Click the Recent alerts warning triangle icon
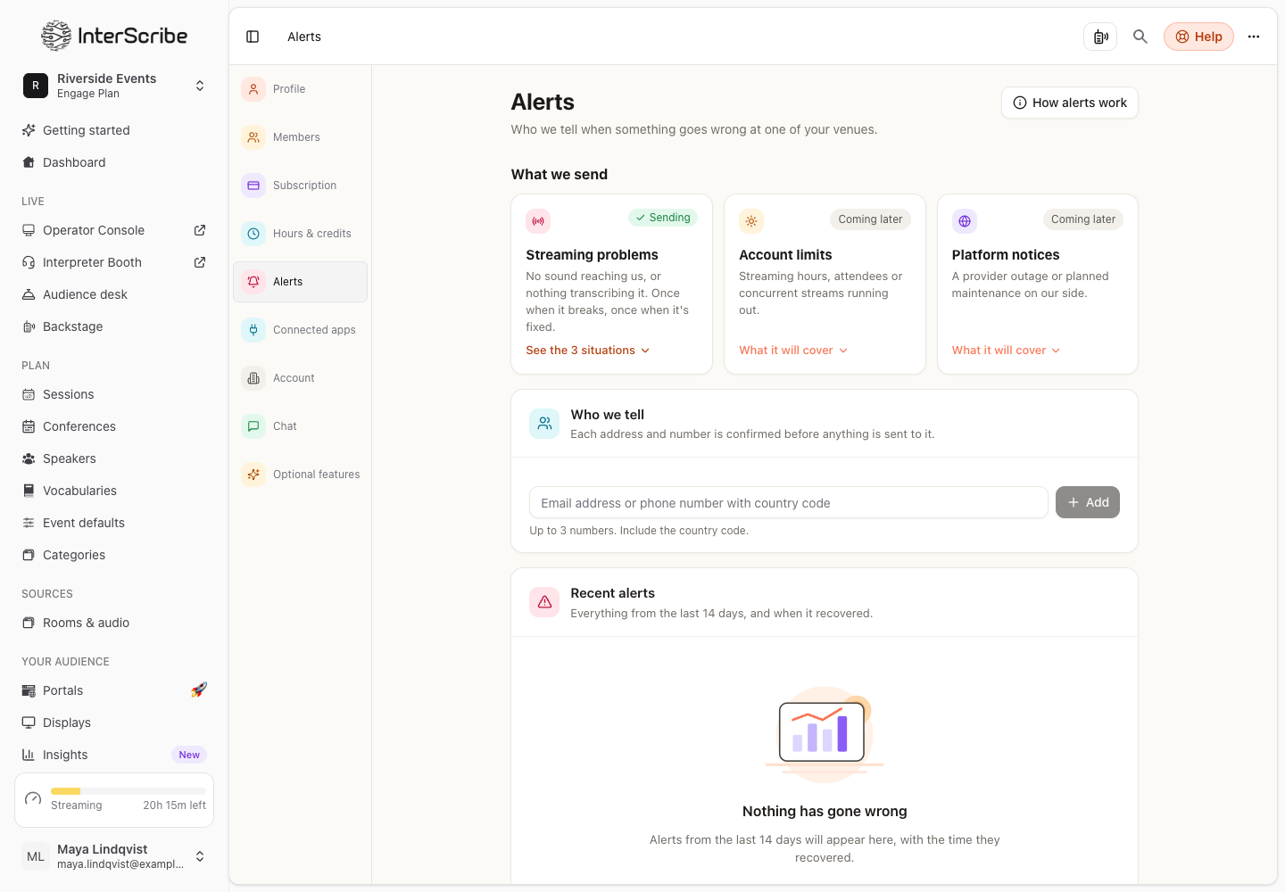Screen dimensions: 1285x892 [x=544, y=602]
